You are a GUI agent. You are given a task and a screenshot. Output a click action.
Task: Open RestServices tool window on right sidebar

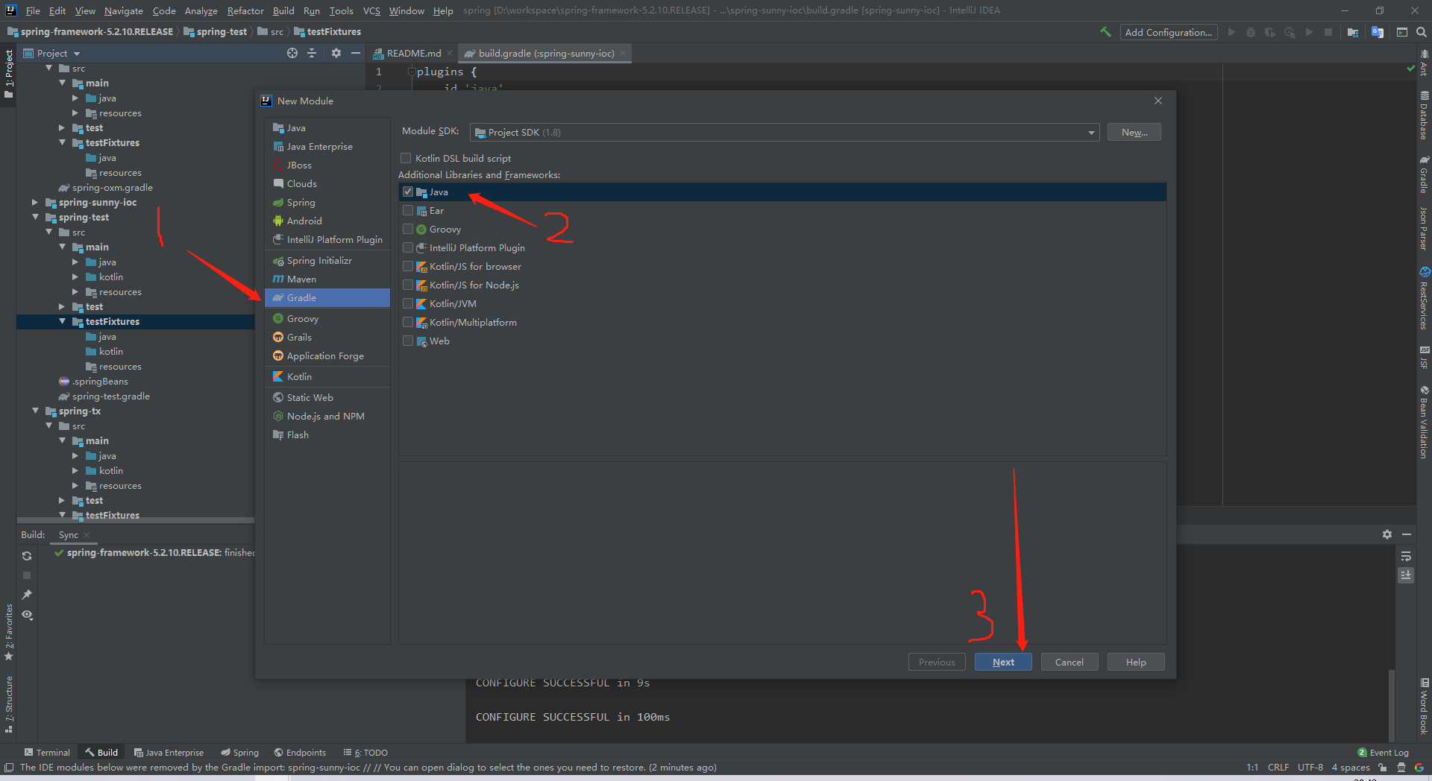pyautogui.click(x=1424, y=298)
